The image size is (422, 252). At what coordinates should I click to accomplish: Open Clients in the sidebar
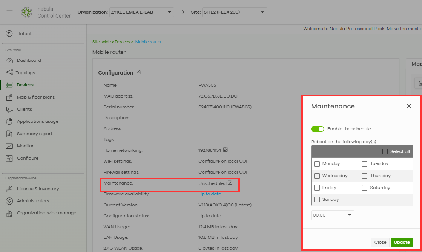tap(25, 109)
